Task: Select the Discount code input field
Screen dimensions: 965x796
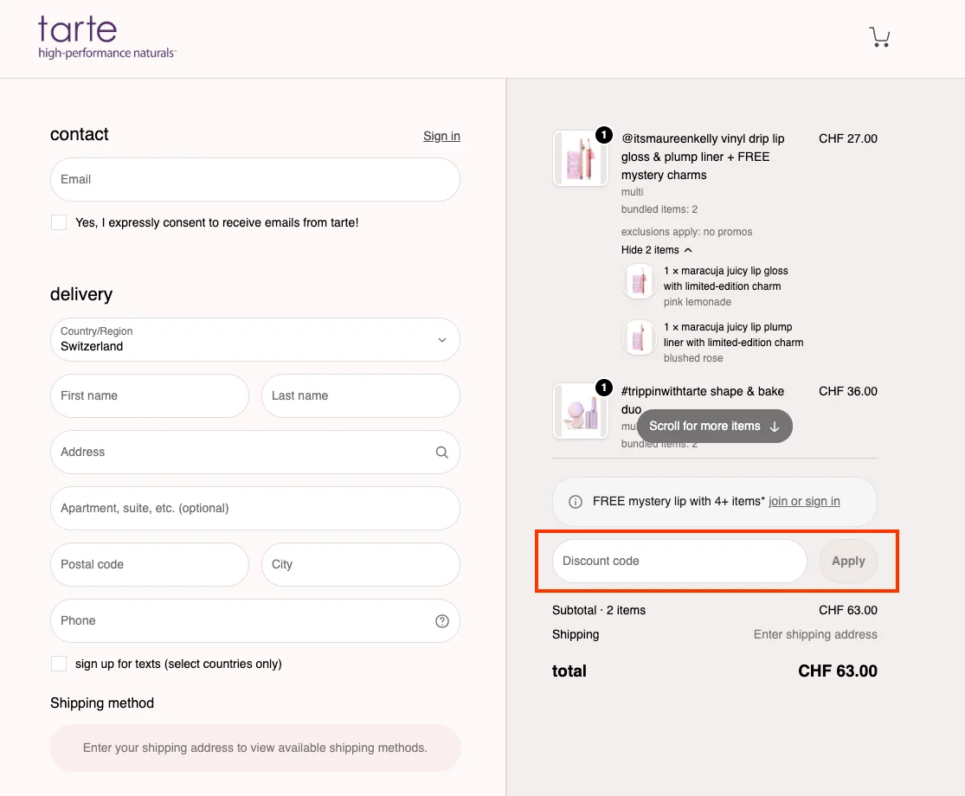Action: (679, 561)
